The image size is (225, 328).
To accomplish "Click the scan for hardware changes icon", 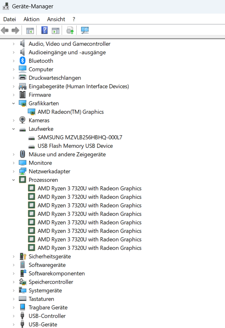I will (x=85, y=31).
